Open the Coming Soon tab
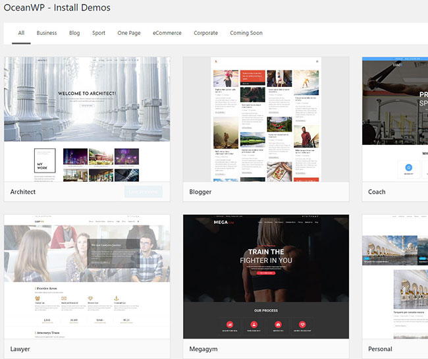Image resolution: width=428 pixels, height=359 pixels. (246, 33)
